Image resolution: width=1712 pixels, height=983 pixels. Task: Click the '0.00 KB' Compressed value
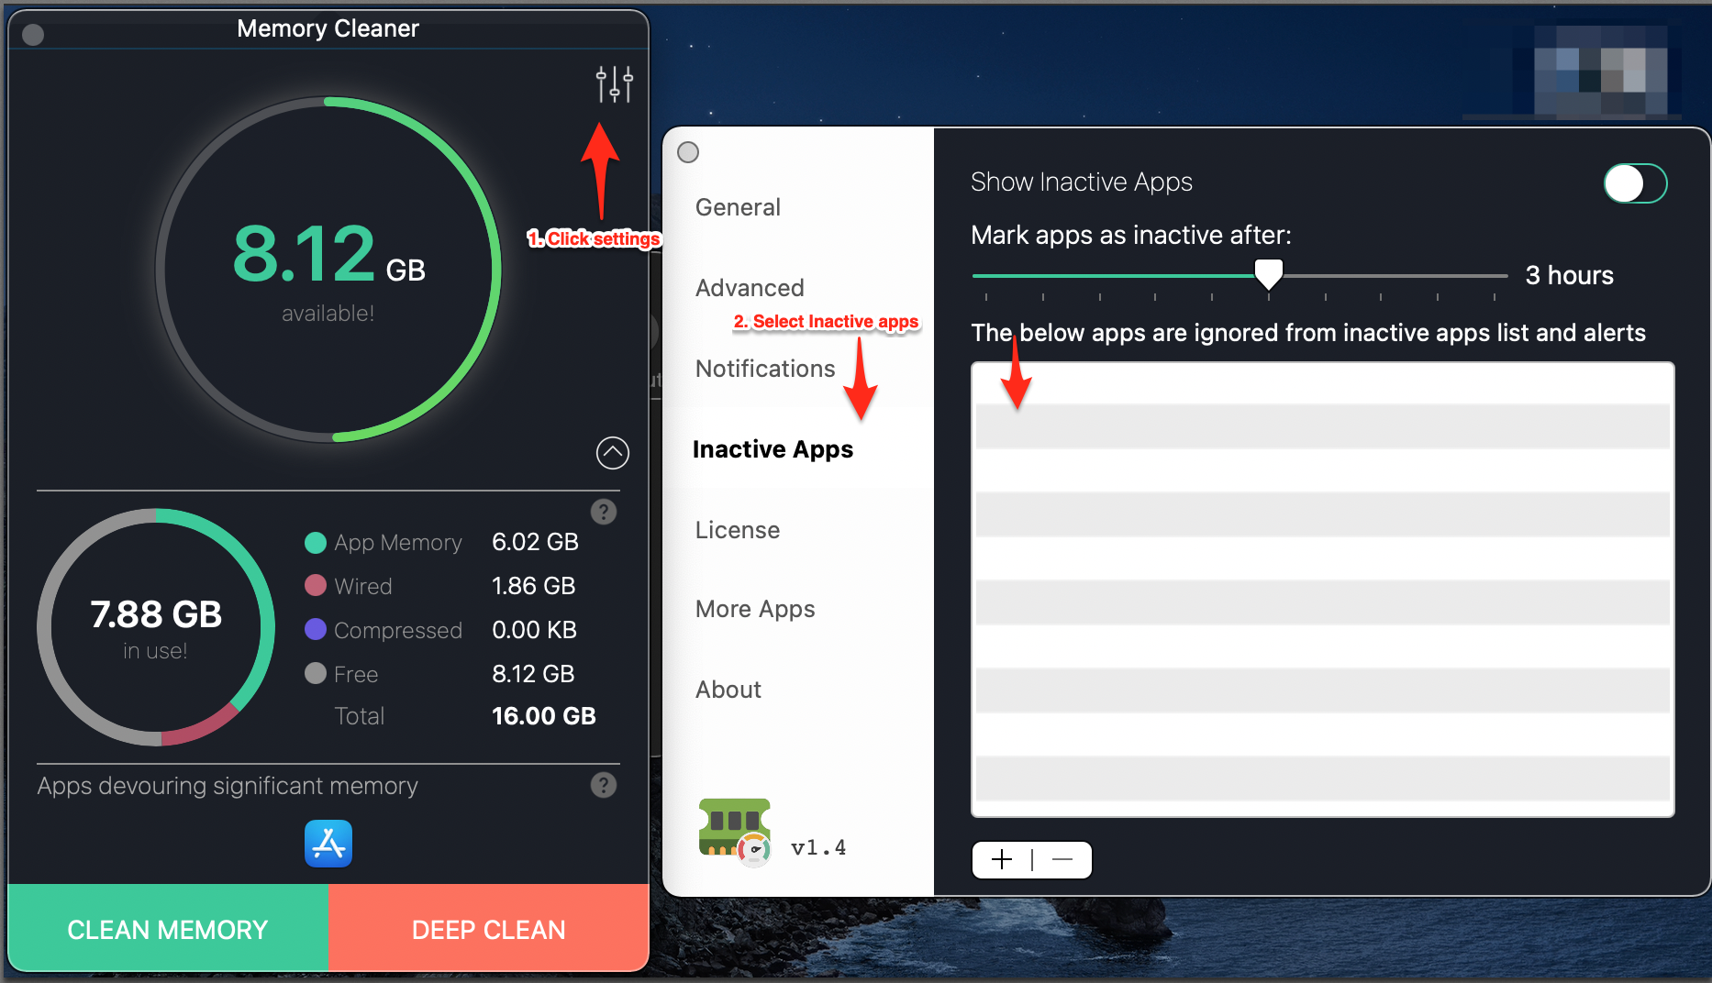point(534,630)
